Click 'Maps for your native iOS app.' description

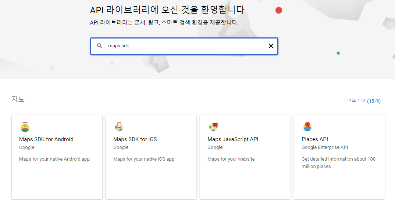144,159
